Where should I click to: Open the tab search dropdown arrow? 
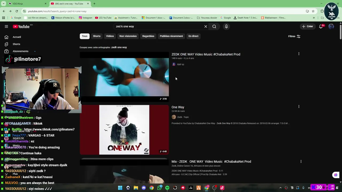click(x=4, y=4)
